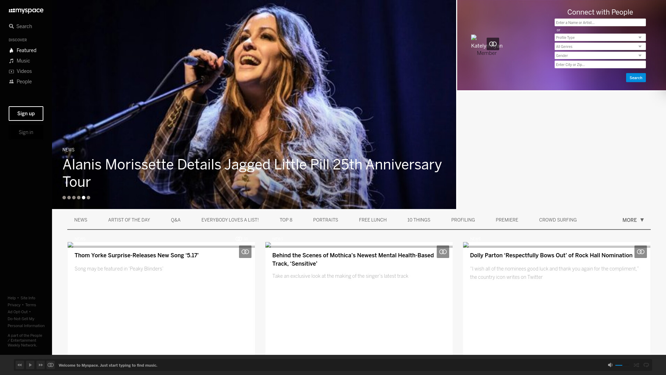Screen dimensions: 666x375
Task: Go to Featured in Discover
Action: click(23, 50)
